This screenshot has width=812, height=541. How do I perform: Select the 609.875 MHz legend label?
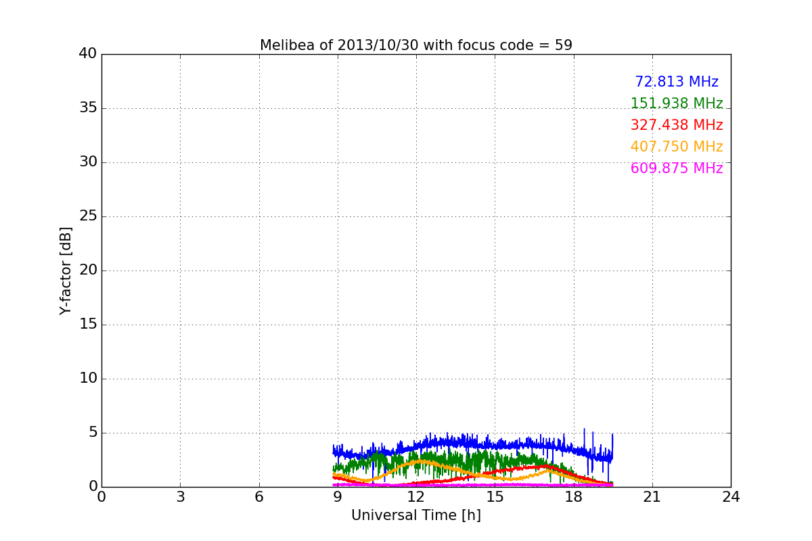click(x=677, y=168)
